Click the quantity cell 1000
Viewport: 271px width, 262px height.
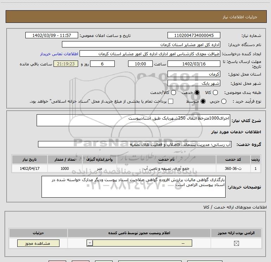point(65,168)
